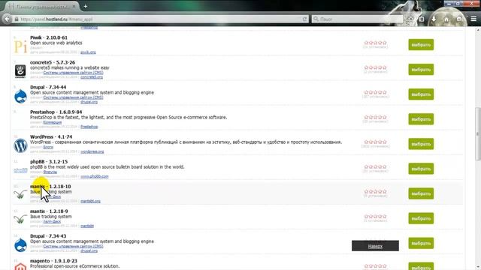This screenshot has height=270, width=481.
Task: Click the Drupal 7.34-44 logo icon
Action: click(20, 96)
